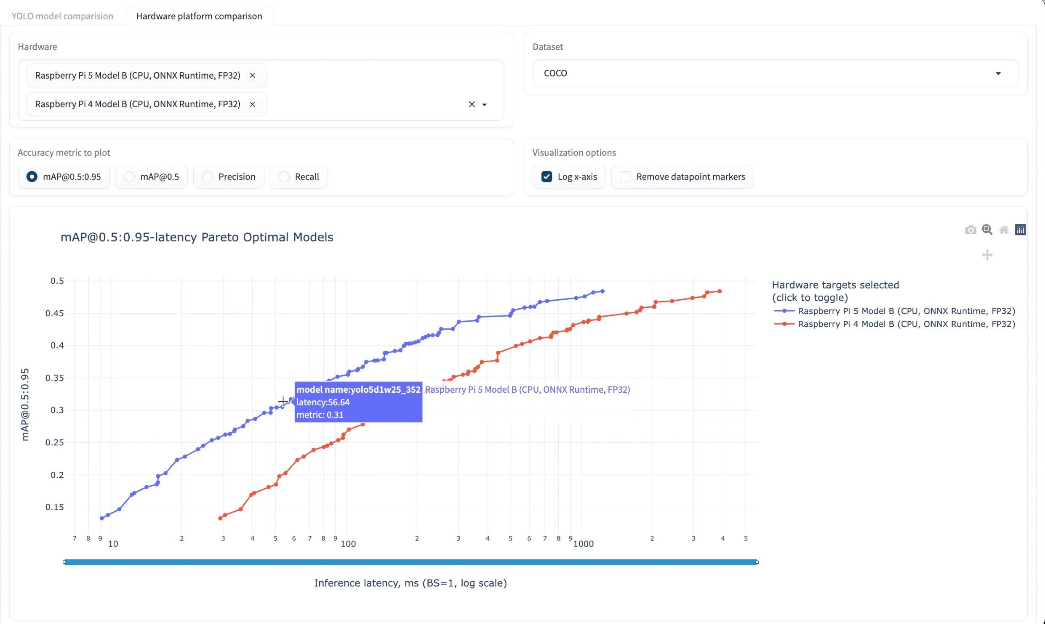Click the last red datapoint on Pi 4 curve
The width and height of the screenshot is (1045, 624).
point(720,291)
